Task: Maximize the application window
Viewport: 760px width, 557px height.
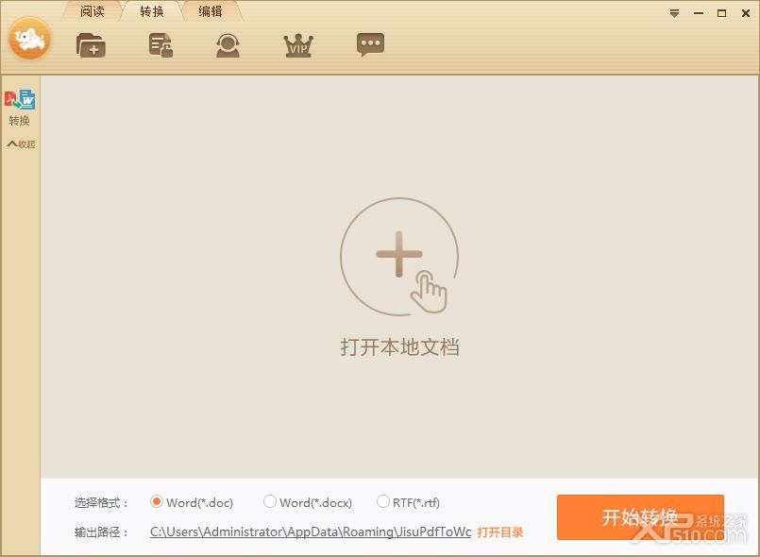Action: 721,13
